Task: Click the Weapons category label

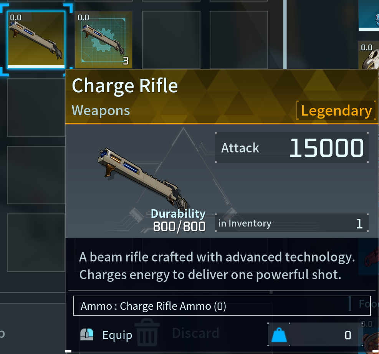Action: pyautogui.click(x=101, y=111)
